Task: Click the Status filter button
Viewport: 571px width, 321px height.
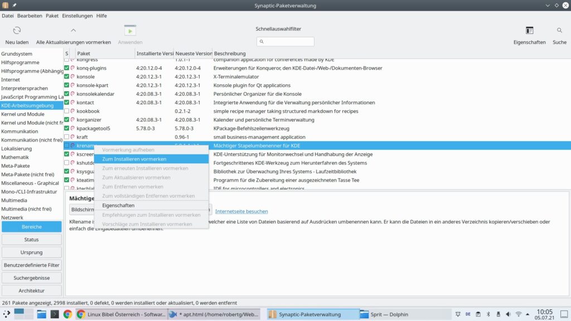Action: pyautogui.click(x=32, y=240)
